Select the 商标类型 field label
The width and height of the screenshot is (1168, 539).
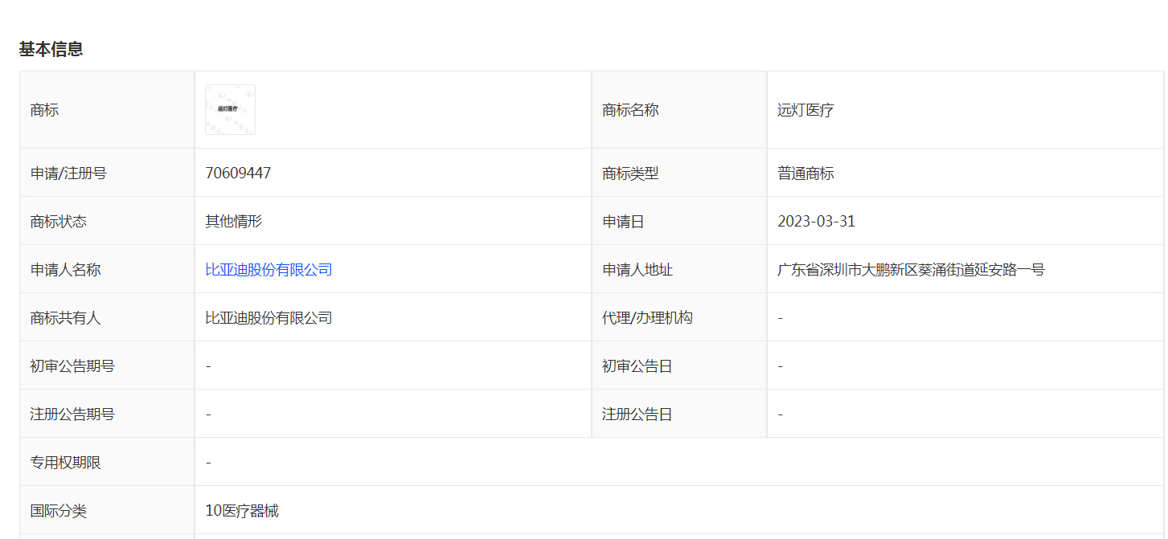coord(630,174)
